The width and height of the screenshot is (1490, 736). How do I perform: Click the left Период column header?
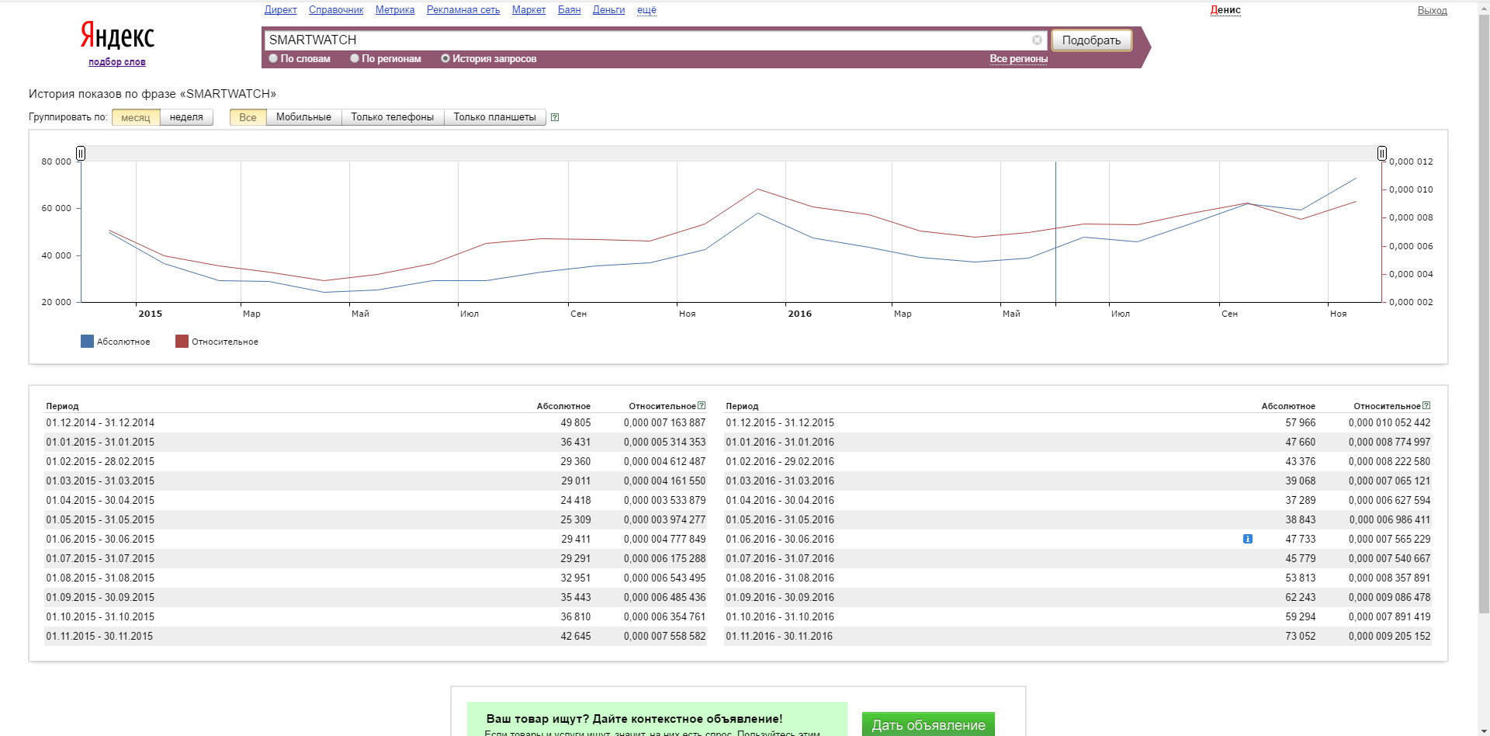point(62,406)
